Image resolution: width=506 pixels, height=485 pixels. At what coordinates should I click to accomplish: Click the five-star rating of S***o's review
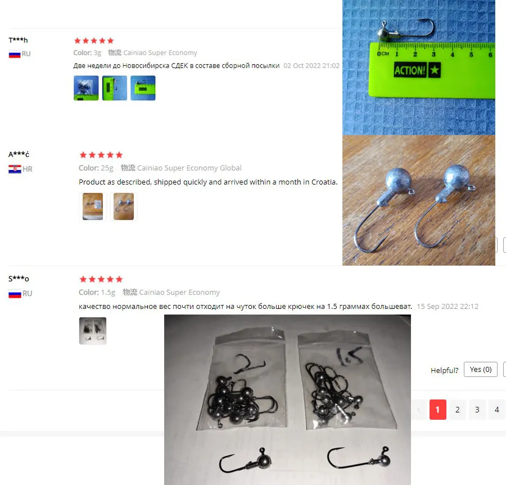click(x=101, y=279)
